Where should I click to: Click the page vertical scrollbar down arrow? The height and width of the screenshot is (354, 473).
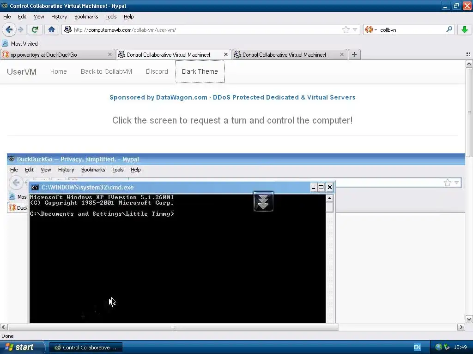pyautogui.click(x=469, y=319)
